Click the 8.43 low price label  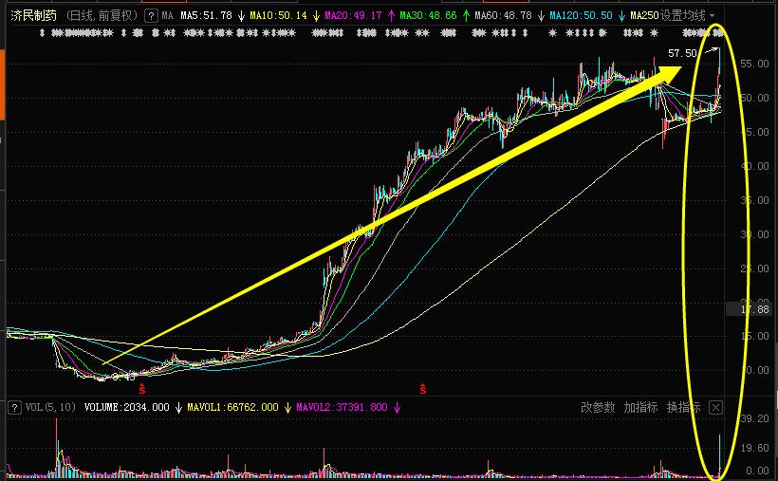coord(123,377)
